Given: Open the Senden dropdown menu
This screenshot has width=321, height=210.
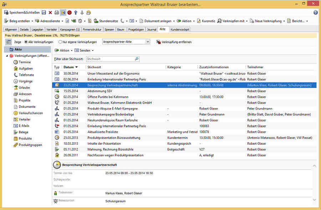Looking at the screenshot, I should pos(84,50).
